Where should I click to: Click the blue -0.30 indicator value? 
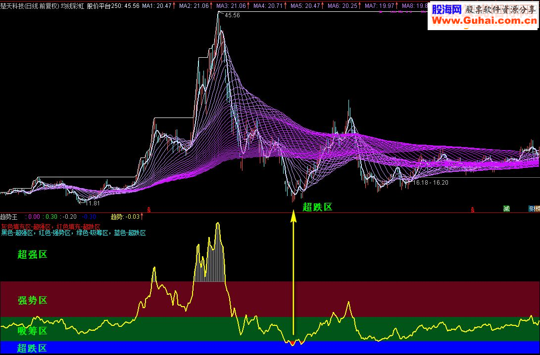coord(89,217)
